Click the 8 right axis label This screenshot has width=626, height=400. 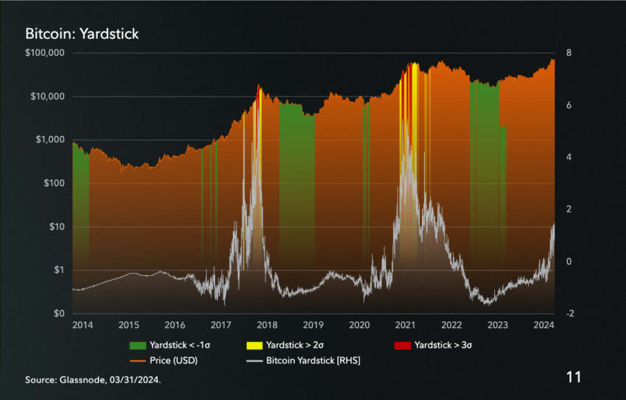(x=569, y=53)
